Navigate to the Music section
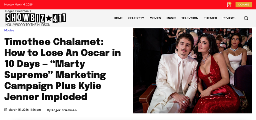Viewport: 256px width, 120px height. [171, 18]
